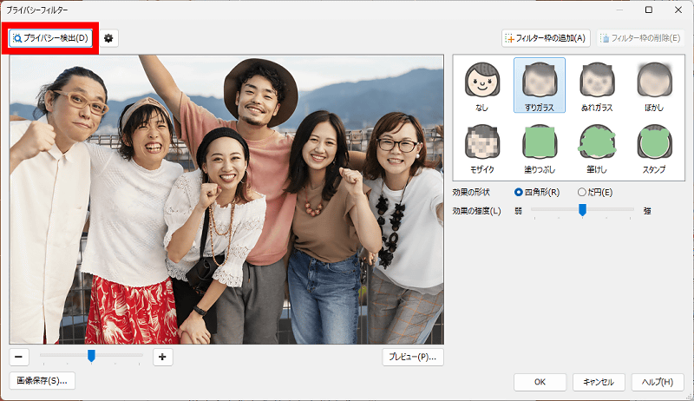Click フィルター枠の追加(A) button
This screenshot has width=694, height=401.
pos(547,38)
